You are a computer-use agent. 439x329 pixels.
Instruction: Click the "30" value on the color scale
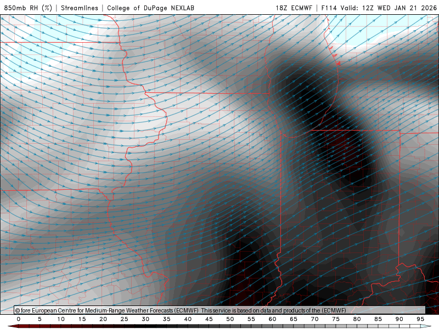[145, 319]
